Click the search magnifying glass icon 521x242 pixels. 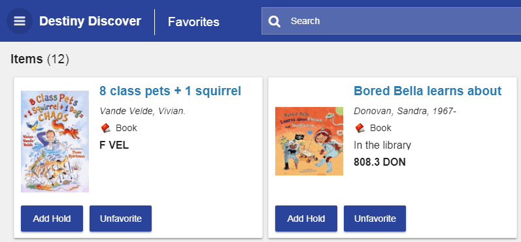[275, 22]
